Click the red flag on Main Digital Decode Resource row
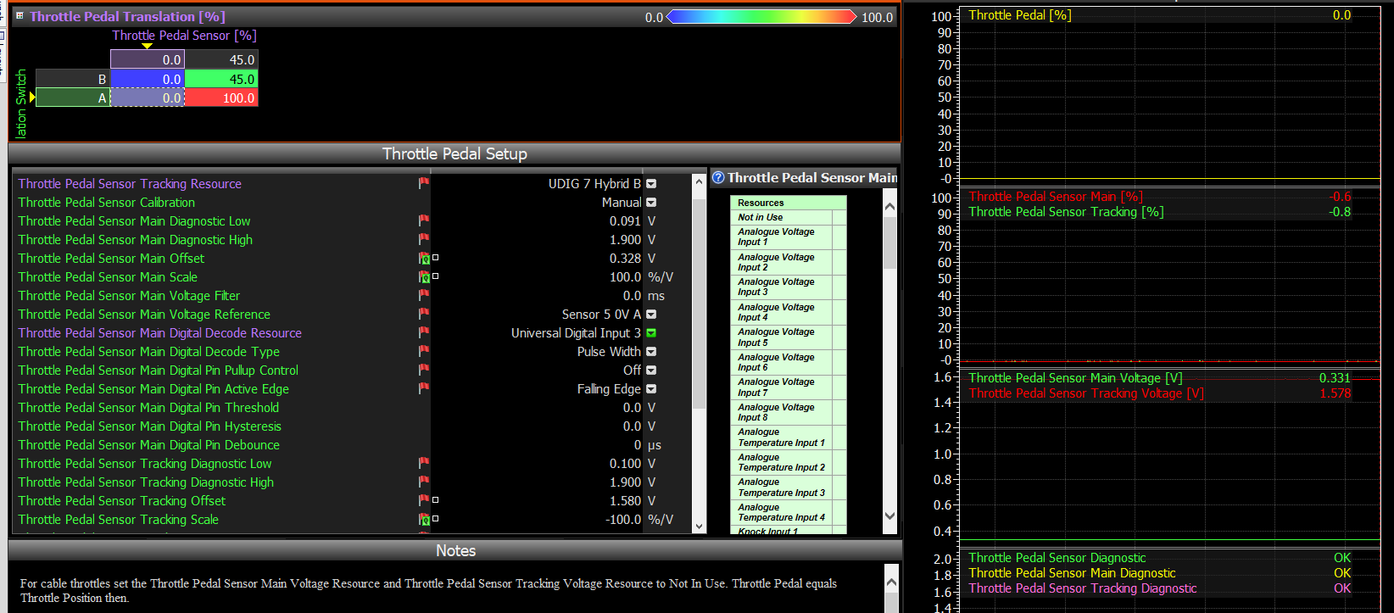This screenshot has width=1394, height=613. [x=424, y=332]
